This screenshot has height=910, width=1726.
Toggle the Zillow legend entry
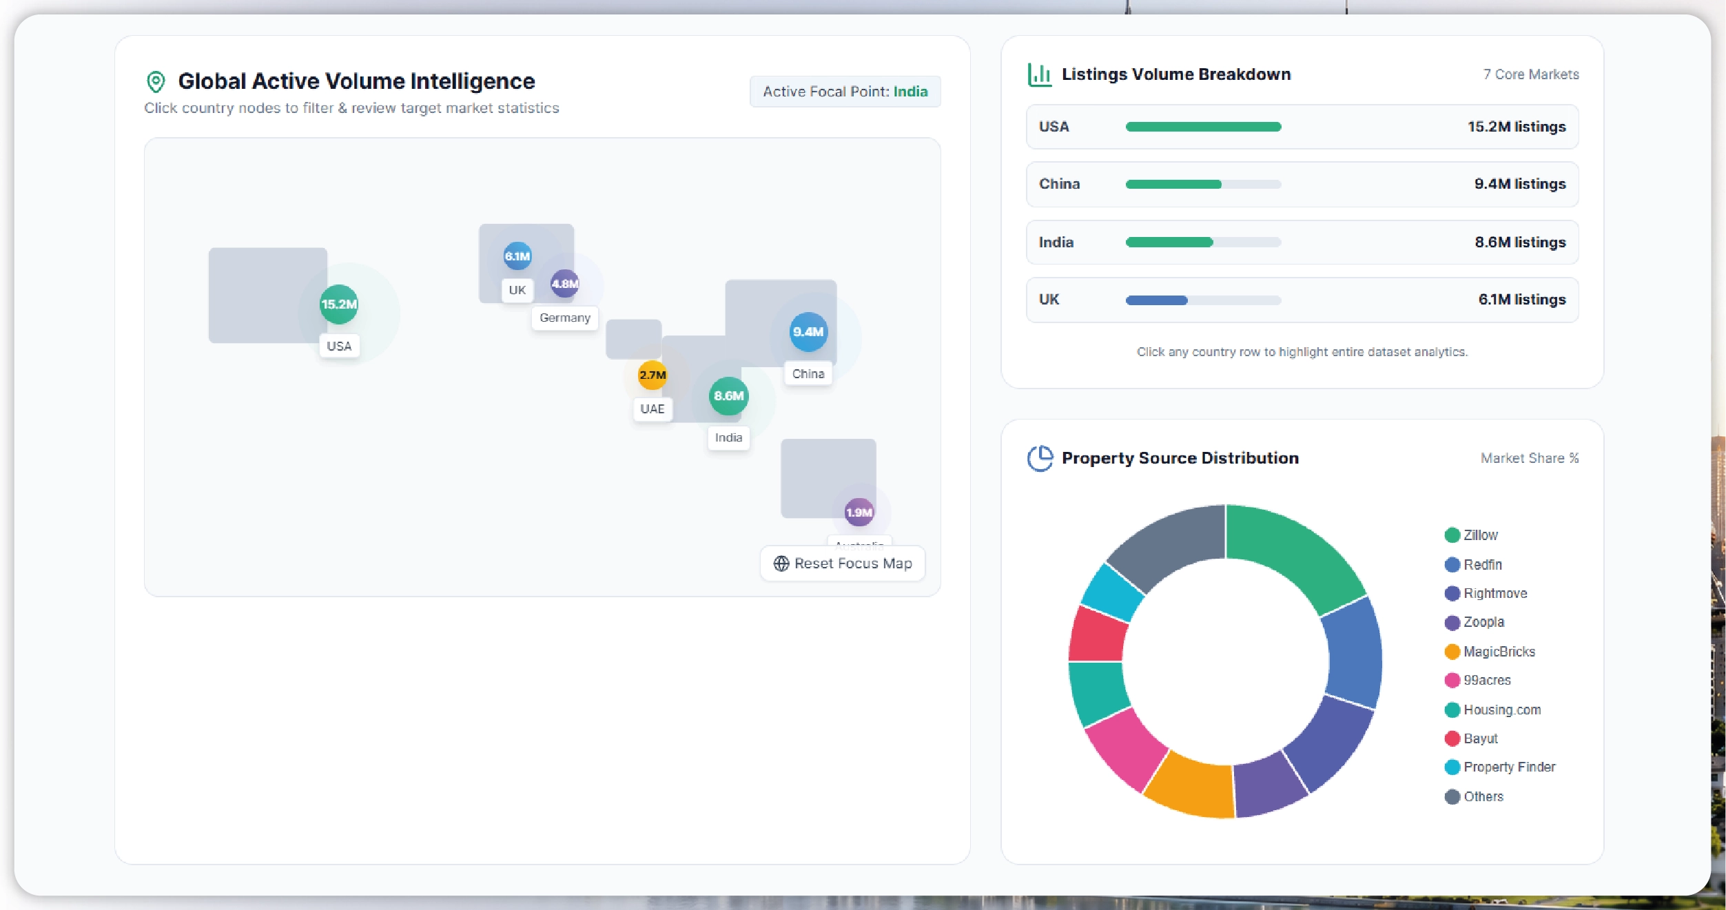pyautogui.click(x=1471, y=535)
